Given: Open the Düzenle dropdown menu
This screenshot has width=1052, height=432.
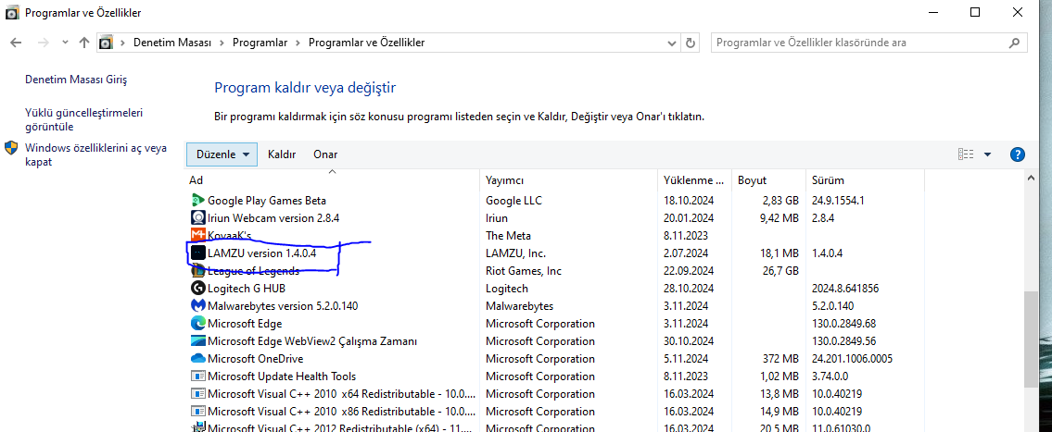Looking at the screenshot, I should (x=222, y=154).
